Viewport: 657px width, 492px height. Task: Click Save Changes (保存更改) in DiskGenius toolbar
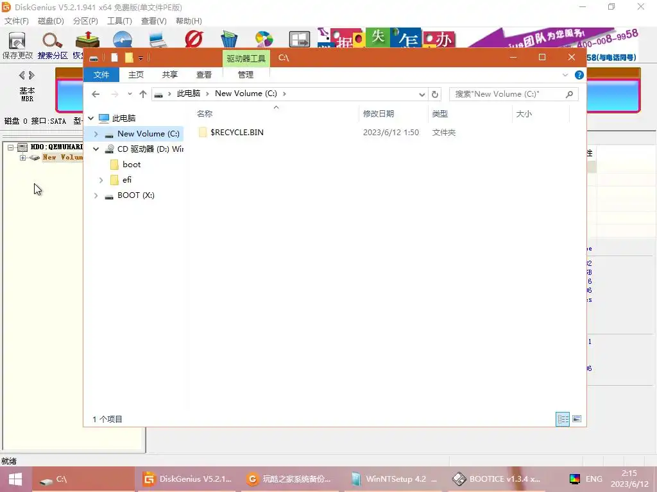coord(17,45)
